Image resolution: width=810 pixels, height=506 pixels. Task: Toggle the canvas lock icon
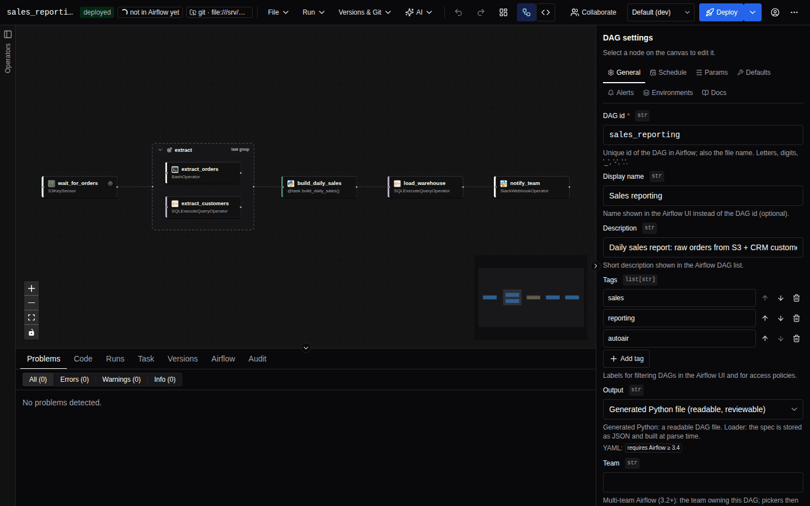[x=31, y=332]
